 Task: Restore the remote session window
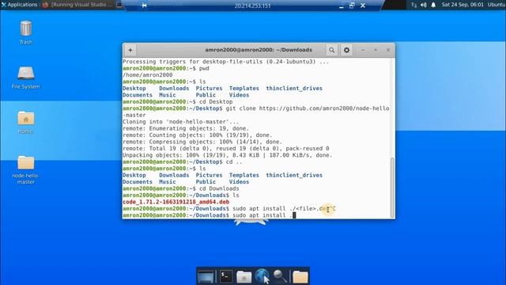(x=352, y=6)
